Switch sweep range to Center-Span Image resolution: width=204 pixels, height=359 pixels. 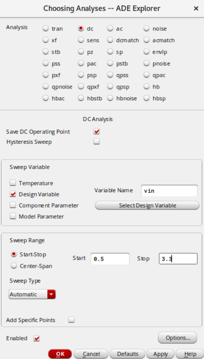tap(14, 266)
